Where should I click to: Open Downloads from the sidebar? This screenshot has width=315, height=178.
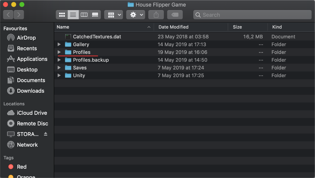(30, 91)
